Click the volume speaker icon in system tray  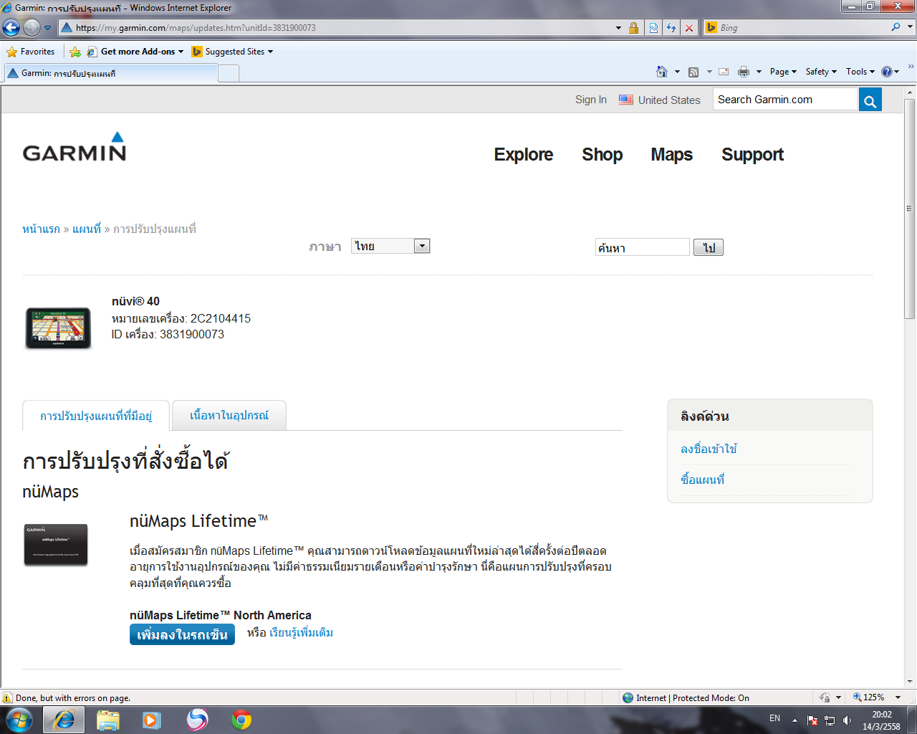(848, 720)
